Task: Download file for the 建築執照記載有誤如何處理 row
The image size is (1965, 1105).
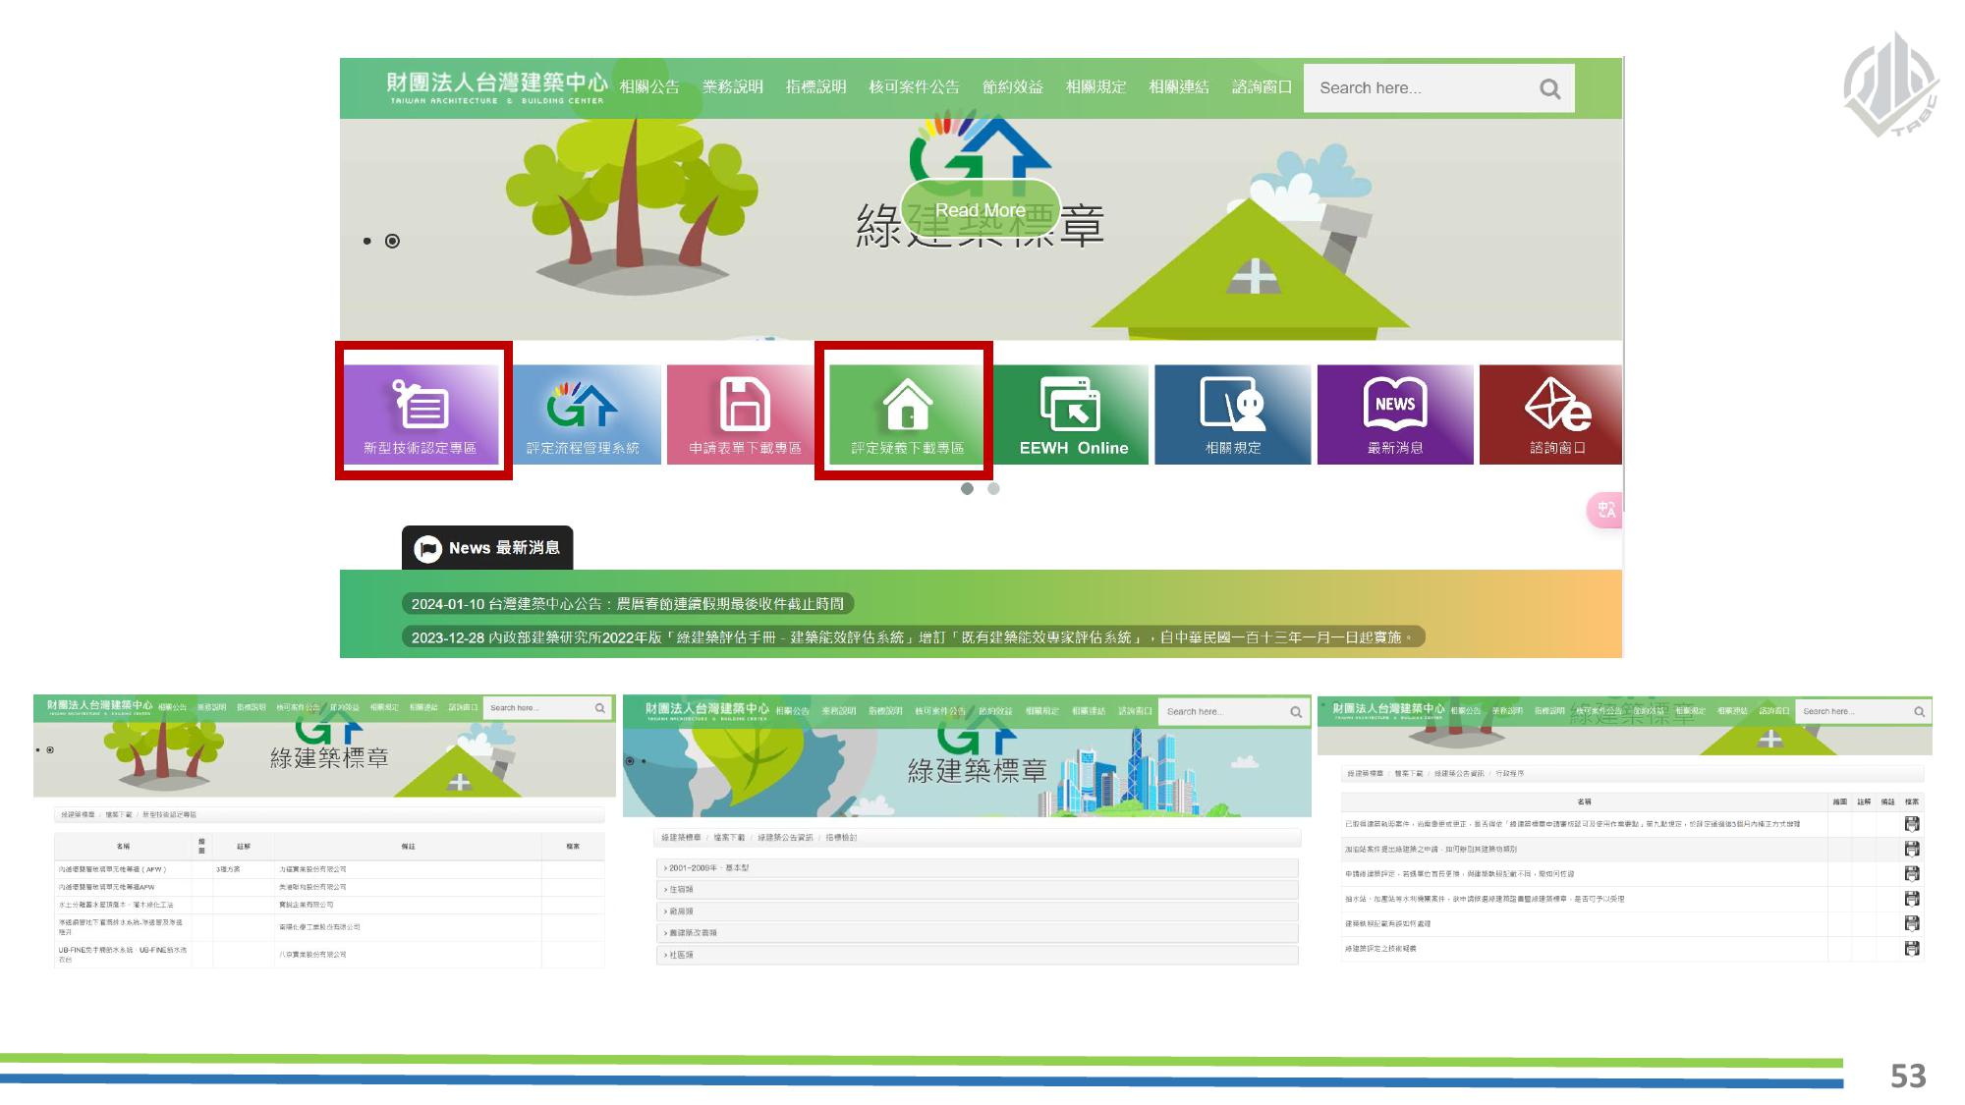Action: (x=1912, y=923)
